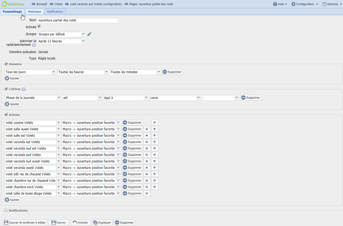Open help icon next to redéclenchement

34,45
